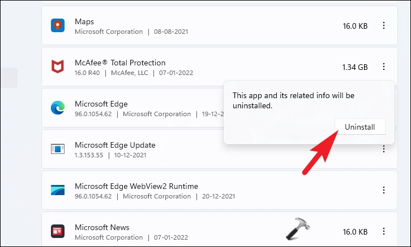Click the 1.34 GB size for McAfee
Viewport: 411px width, 247px height.
click(355, 67)
